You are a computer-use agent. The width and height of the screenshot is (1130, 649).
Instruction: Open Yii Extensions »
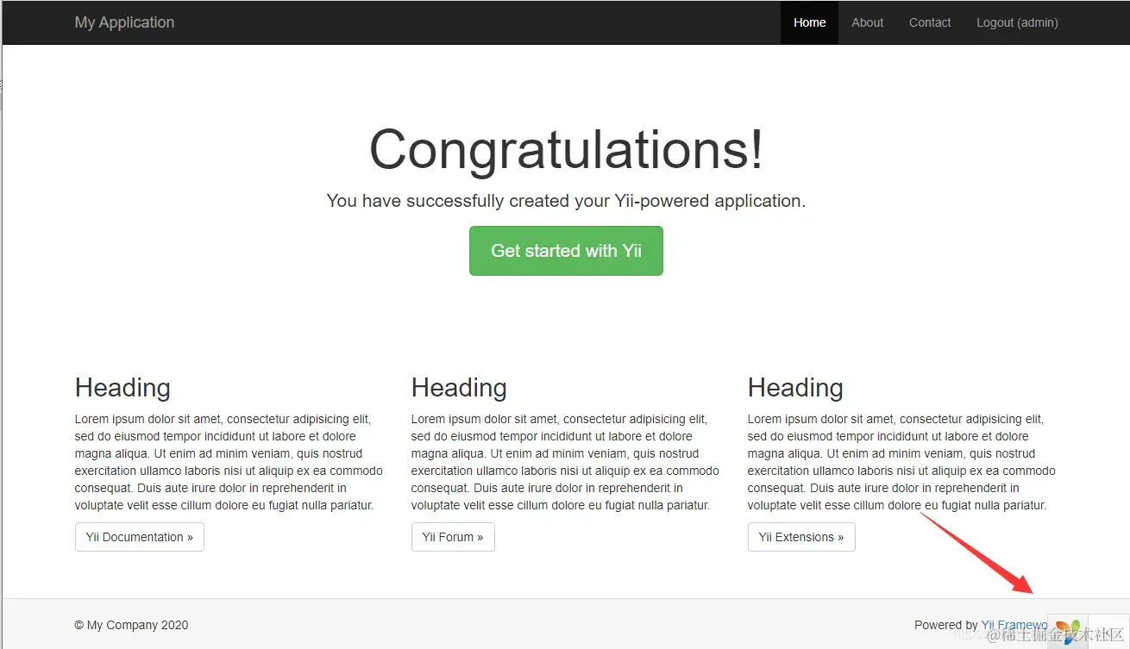[801, 537]
